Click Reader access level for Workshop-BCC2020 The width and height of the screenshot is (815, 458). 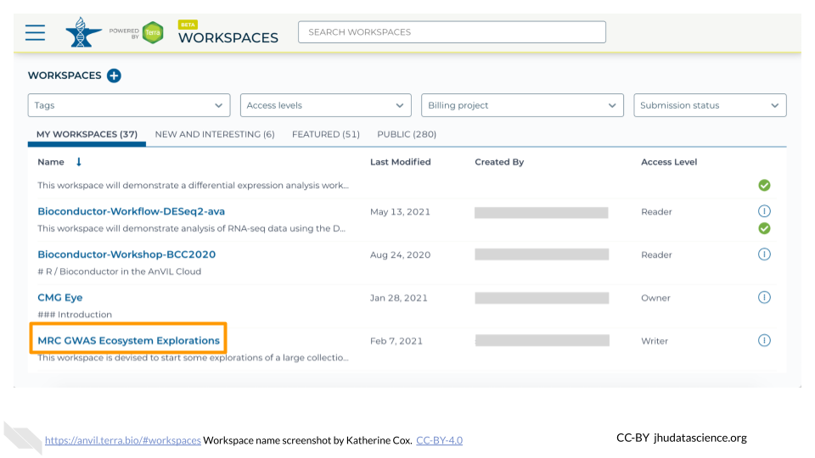tap(656, 255)
